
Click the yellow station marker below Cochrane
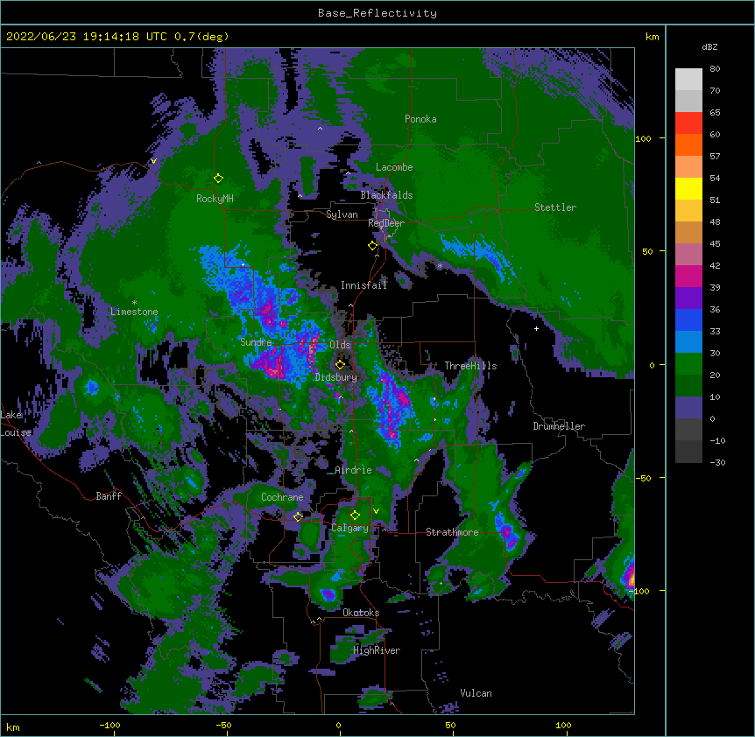coord(298,516)
